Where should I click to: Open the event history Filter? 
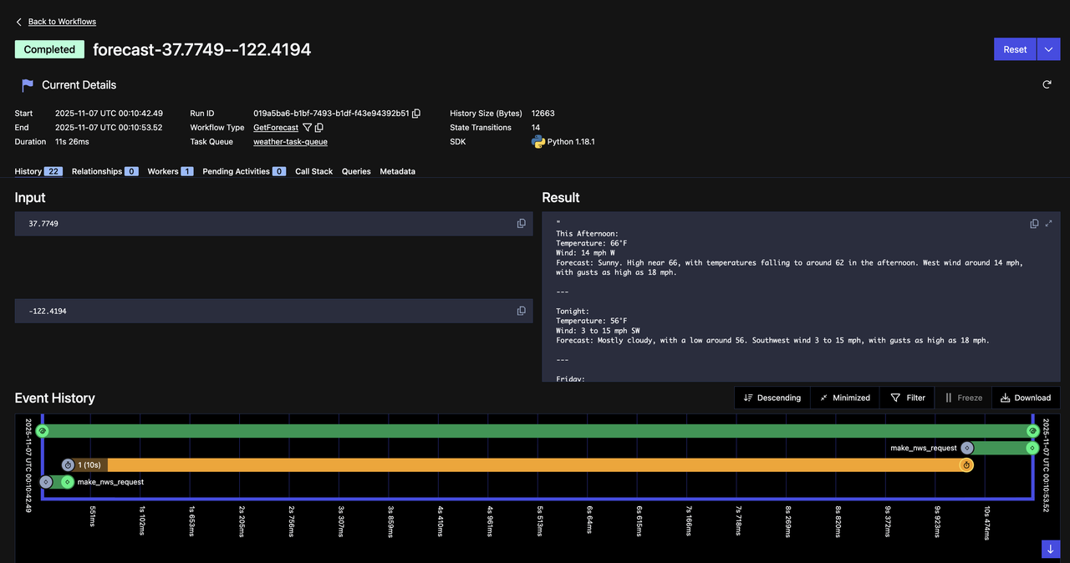coord(907,398)
